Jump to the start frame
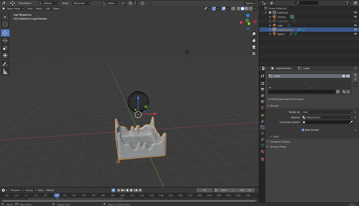 point(118,190)
